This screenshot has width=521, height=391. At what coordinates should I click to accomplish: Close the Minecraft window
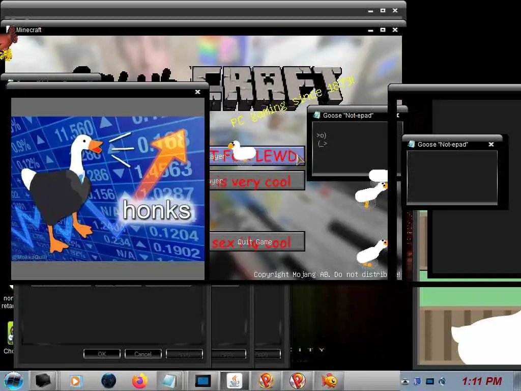click(395, 30)
